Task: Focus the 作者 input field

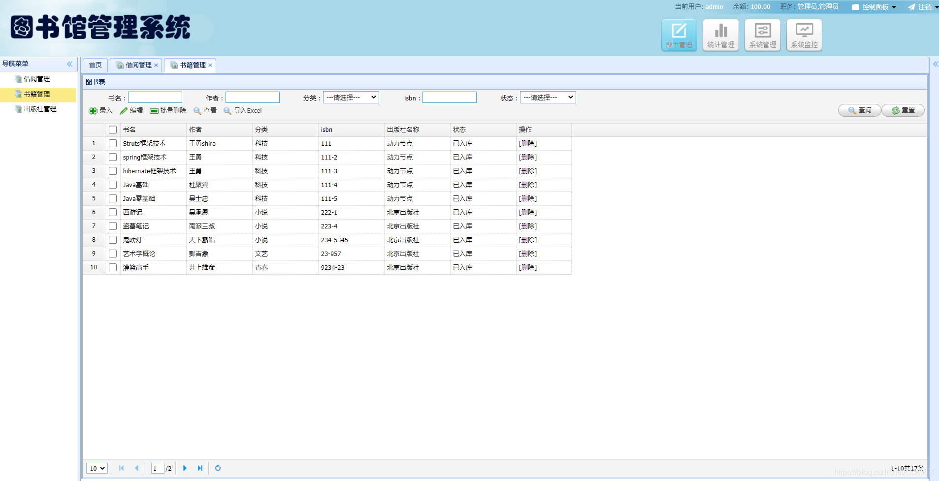Action: (x=253, y=97)
